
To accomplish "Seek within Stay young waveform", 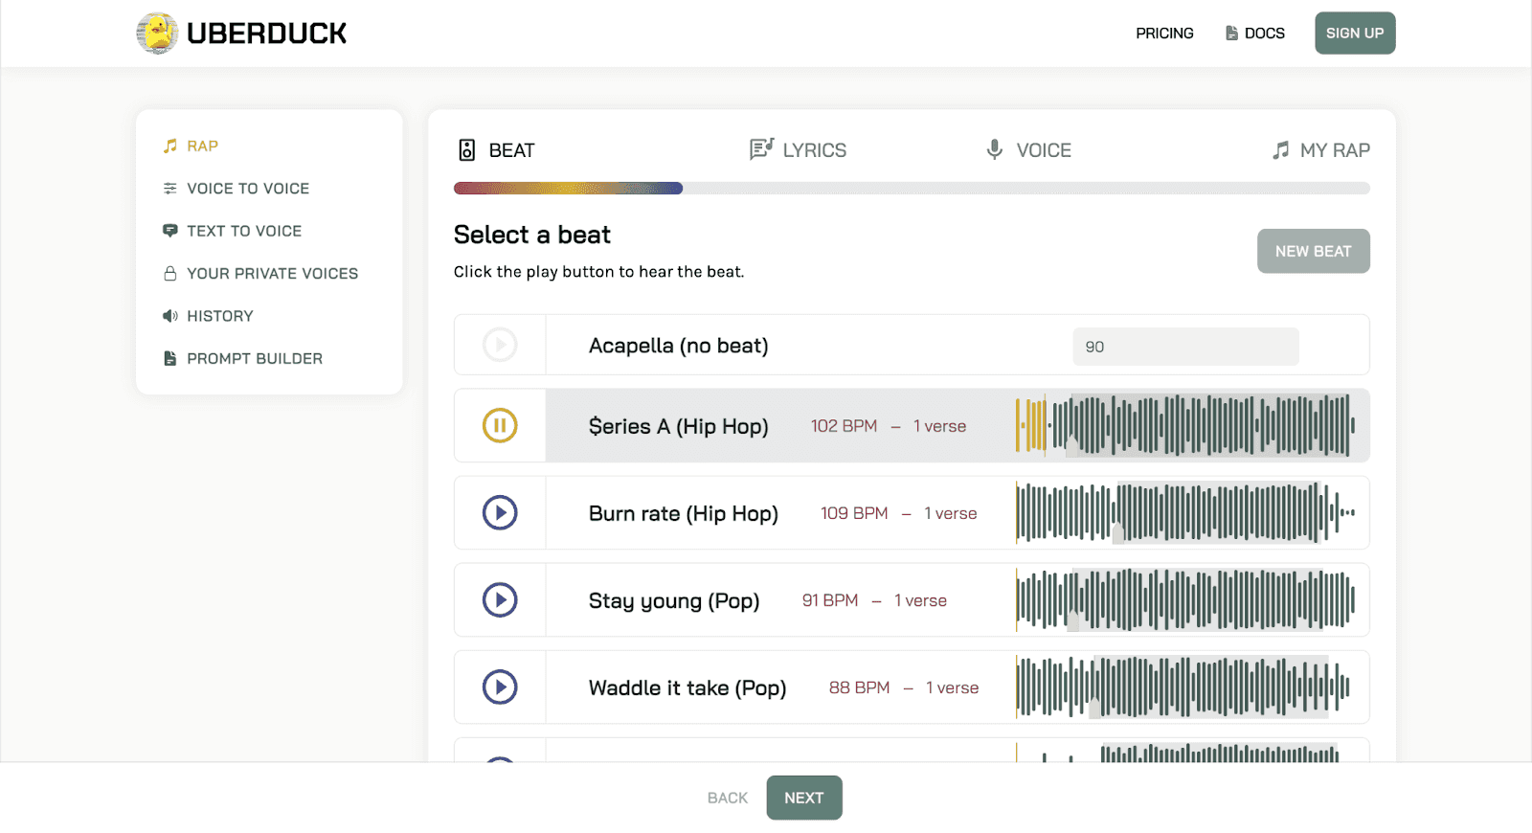I will (x=1185, y=599).
